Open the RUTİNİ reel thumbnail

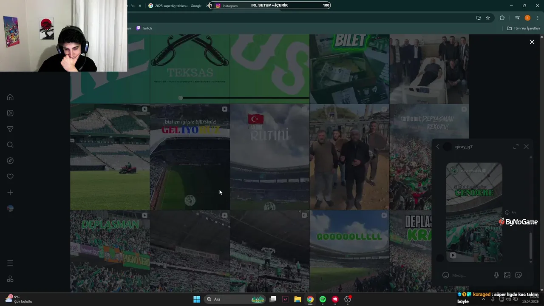point(269,157)
